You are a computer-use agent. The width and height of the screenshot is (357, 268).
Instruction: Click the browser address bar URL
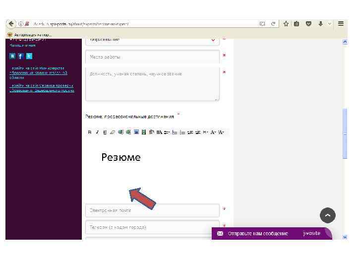click(81, 24)
